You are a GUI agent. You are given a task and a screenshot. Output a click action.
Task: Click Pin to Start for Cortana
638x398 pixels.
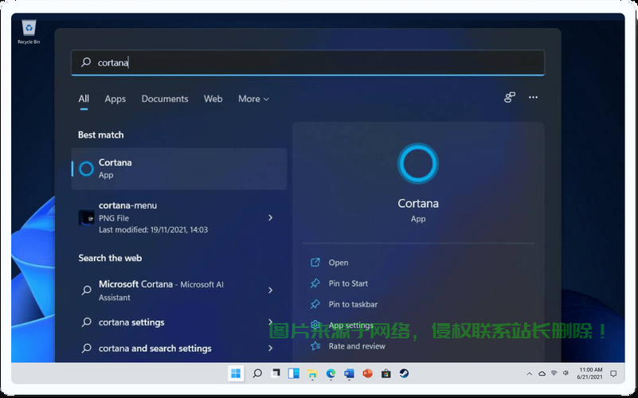tap(348, 283)
